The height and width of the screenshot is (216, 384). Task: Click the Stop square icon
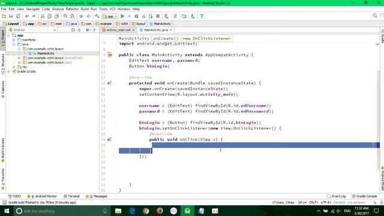click(158, 16)
